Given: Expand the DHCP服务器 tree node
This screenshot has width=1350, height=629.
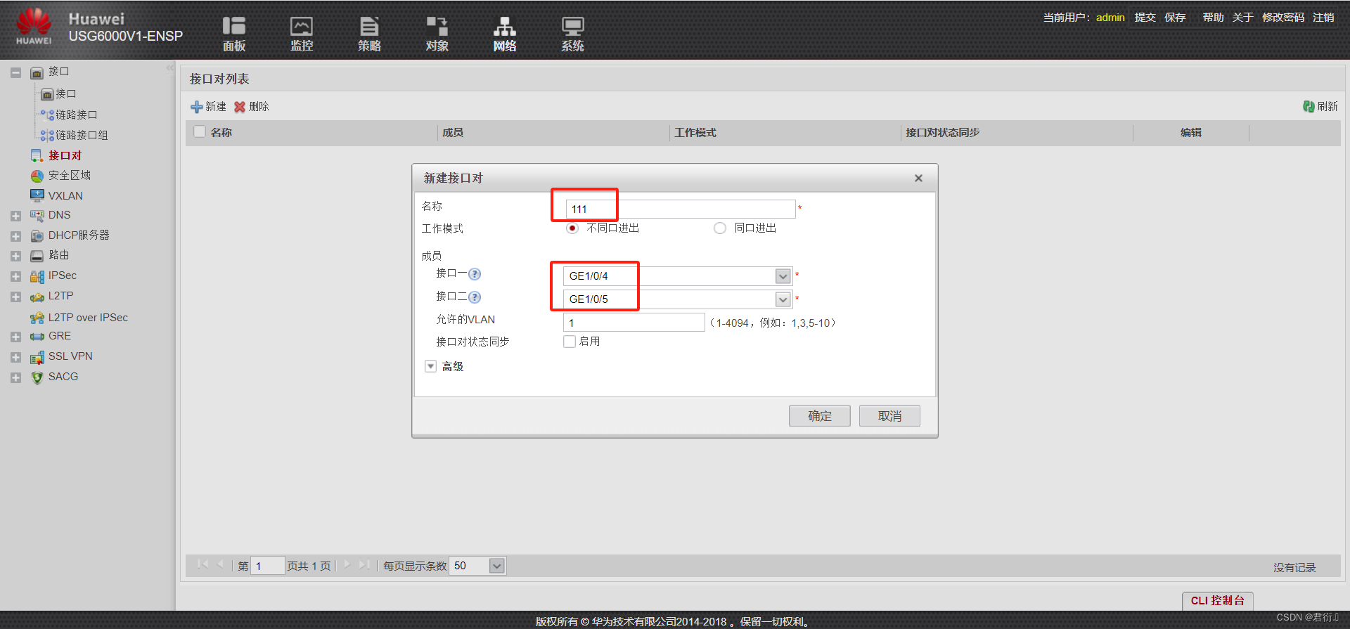Looking at the screenshot, I should pos(15,236).
